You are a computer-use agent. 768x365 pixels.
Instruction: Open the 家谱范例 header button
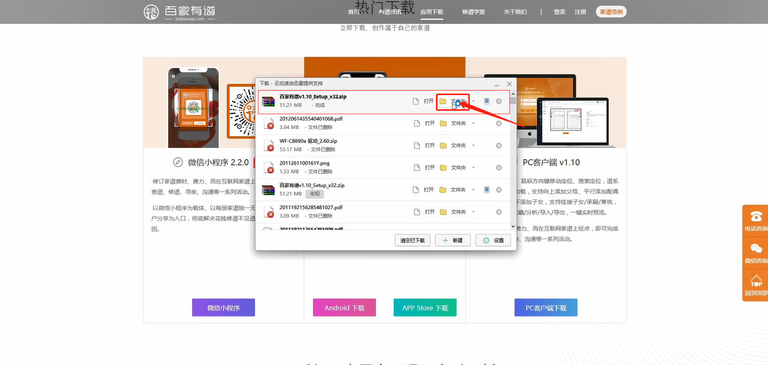(611, 12)
